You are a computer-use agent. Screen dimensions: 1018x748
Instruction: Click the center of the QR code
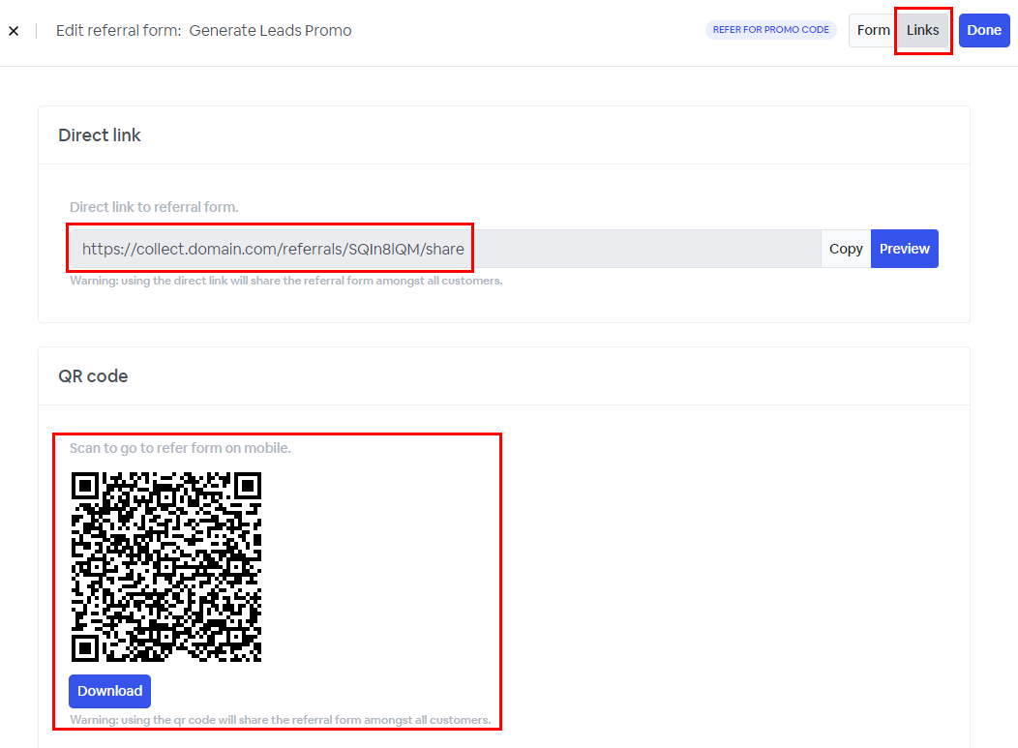click(166, 566)
